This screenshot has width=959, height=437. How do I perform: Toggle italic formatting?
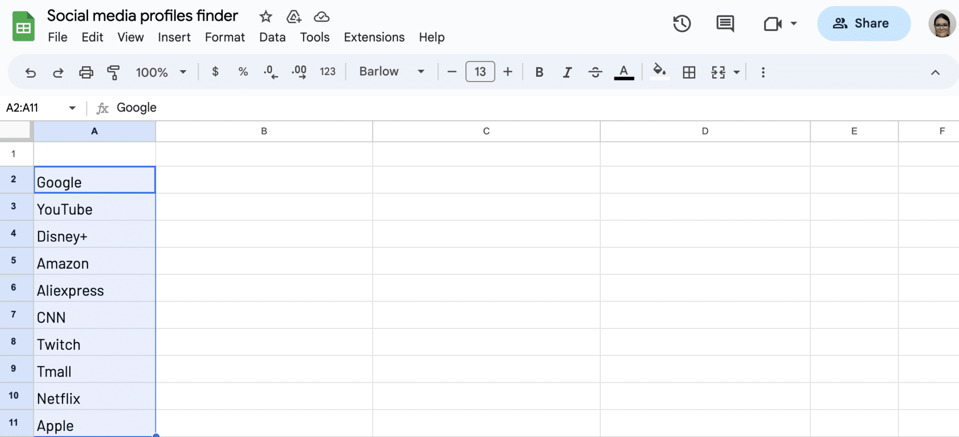567,72
